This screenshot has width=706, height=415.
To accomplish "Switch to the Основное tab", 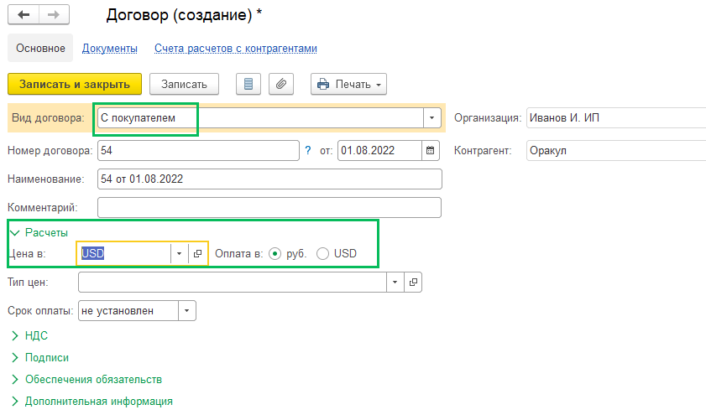I will (x=40, y=48).
